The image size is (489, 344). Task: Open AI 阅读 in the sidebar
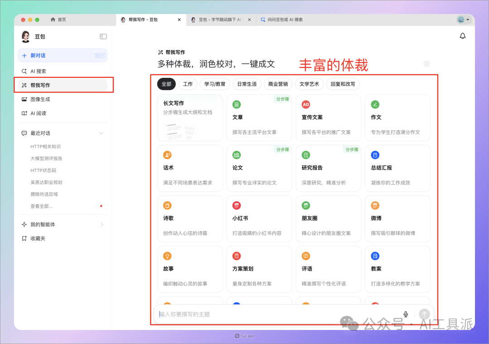coord(62,113)
